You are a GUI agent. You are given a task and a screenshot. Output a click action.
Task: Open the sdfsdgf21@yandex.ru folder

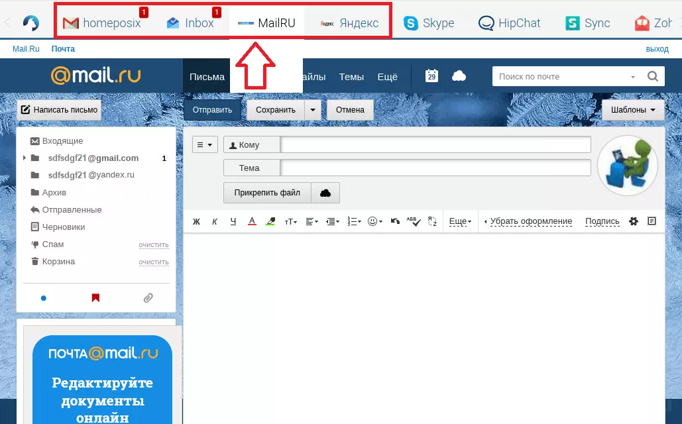click(91, 175)
